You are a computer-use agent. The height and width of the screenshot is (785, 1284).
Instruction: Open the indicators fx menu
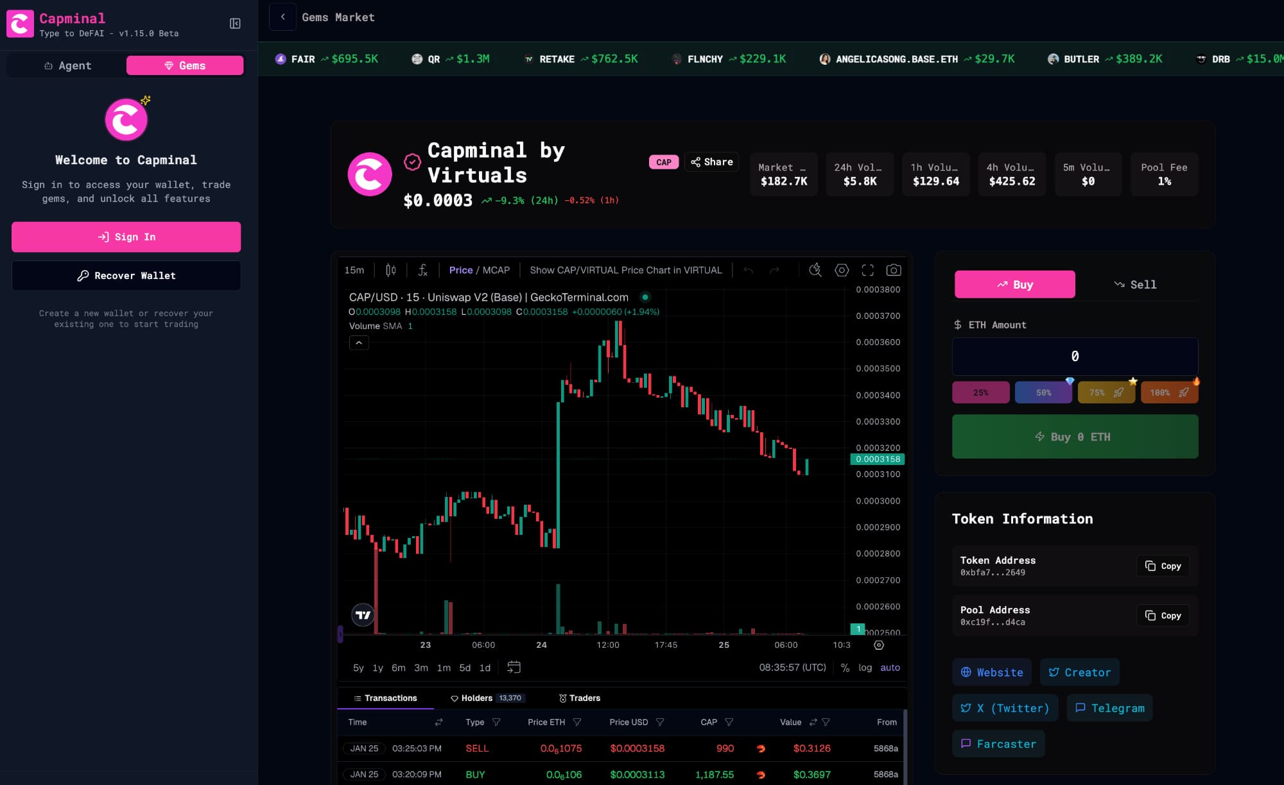(x=422, y=270)
